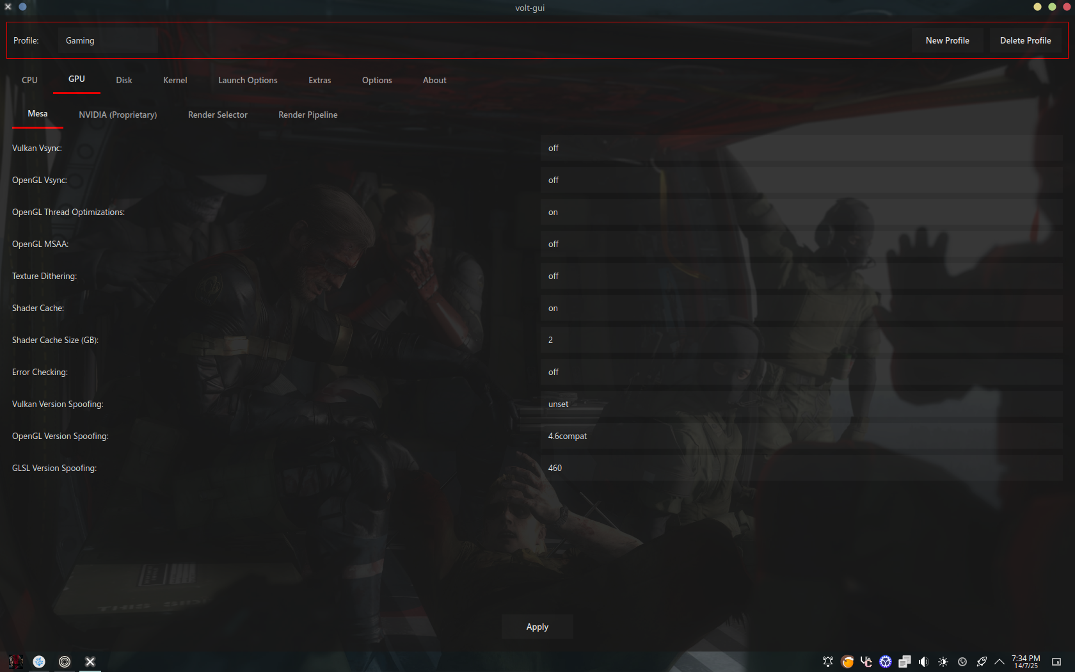Viewport: 1075px width, 672px height.
Task: Select the volt-gui X icon in the taskbar
Action: [90, 662]
